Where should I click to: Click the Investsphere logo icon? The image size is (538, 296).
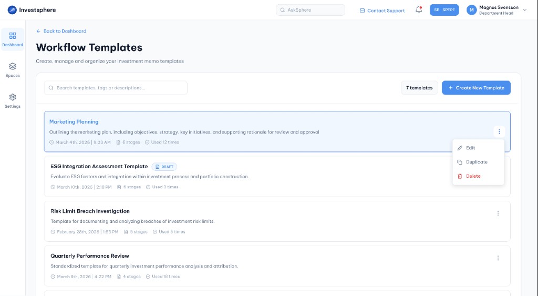click(12, 10)
